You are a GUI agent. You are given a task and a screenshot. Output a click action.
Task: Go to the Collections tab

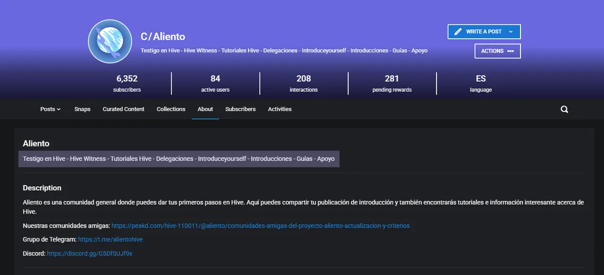point(171,109)
